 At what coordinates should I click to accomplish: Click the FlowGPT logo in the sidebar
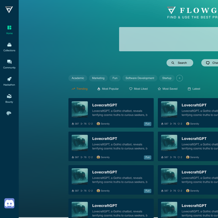pyautogui.click(x=9, y=10)
